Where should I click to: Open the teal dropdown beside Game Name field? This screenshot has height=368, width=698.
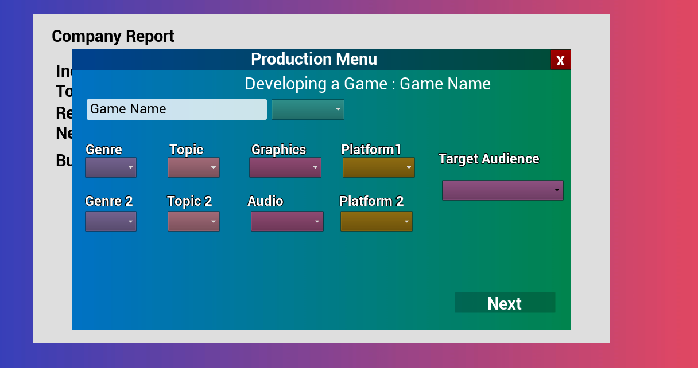(x=308, y=109)
